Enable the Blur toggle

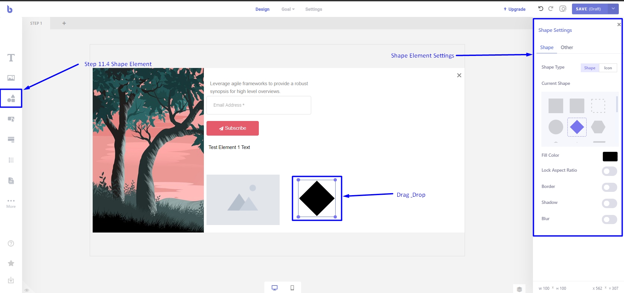tap(609, 220)
